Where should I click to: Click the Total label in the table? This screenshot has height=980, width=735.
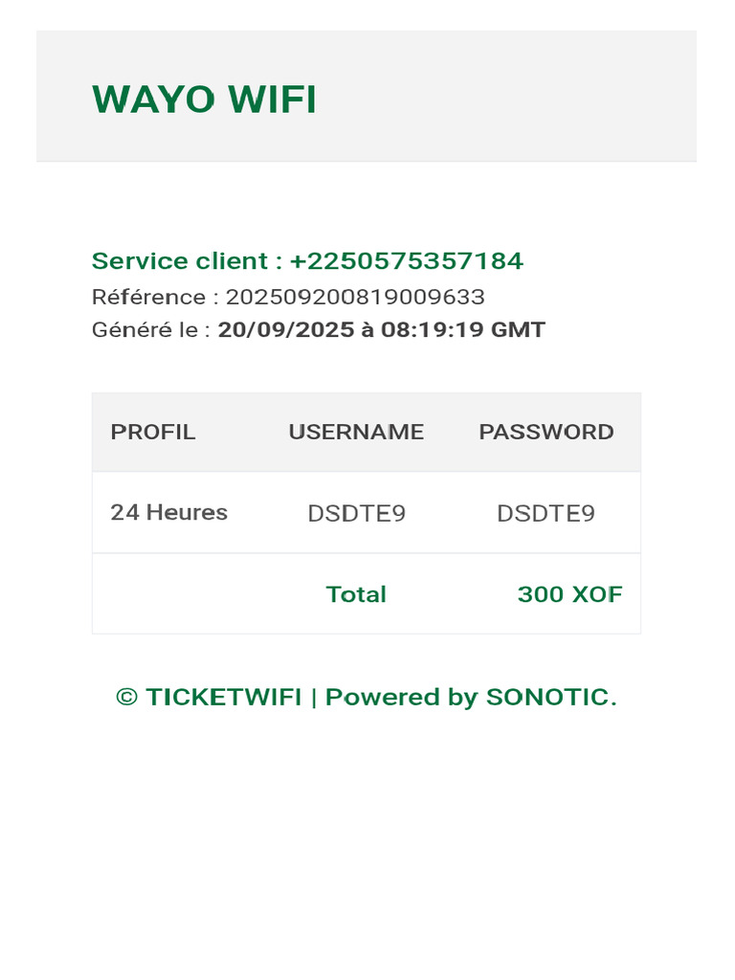coord(356,594)
